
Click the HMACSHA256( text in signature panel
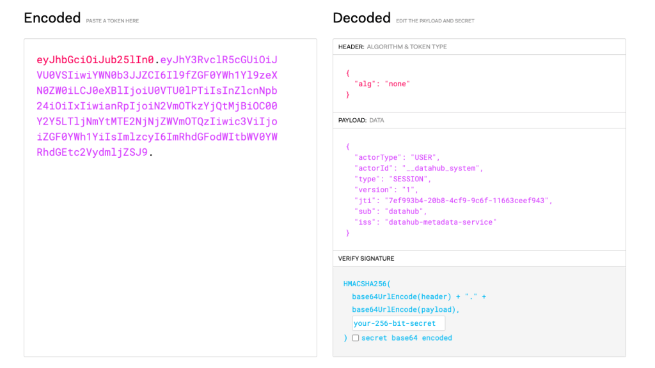click(367, 283)
